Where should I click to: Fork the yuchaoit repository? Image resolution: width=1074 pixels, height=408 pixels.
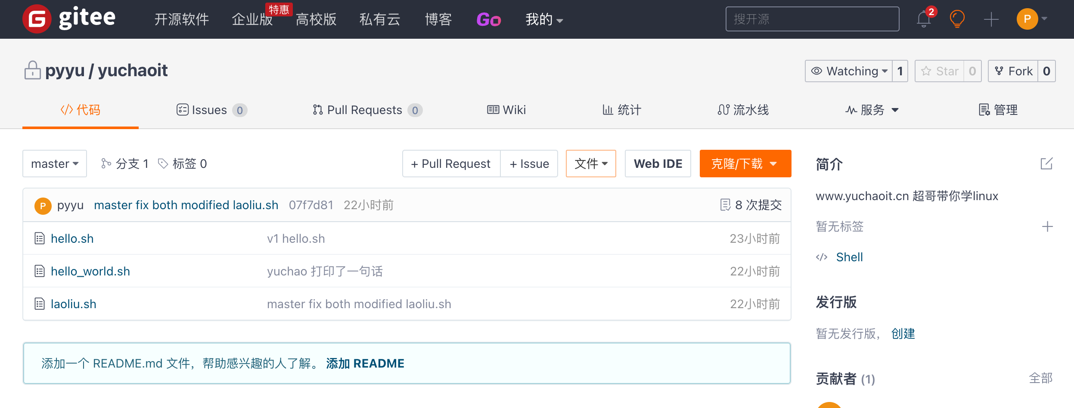pos(1013,71)
